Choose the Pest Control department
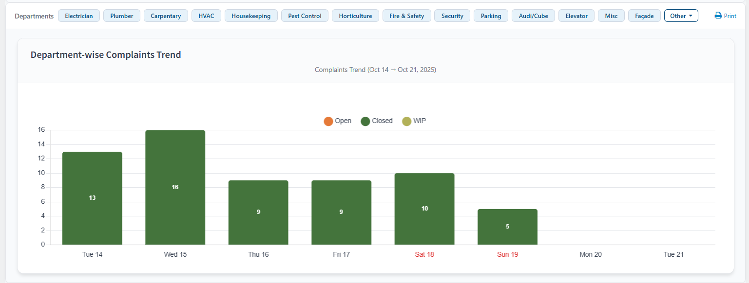 click(305, 16)
